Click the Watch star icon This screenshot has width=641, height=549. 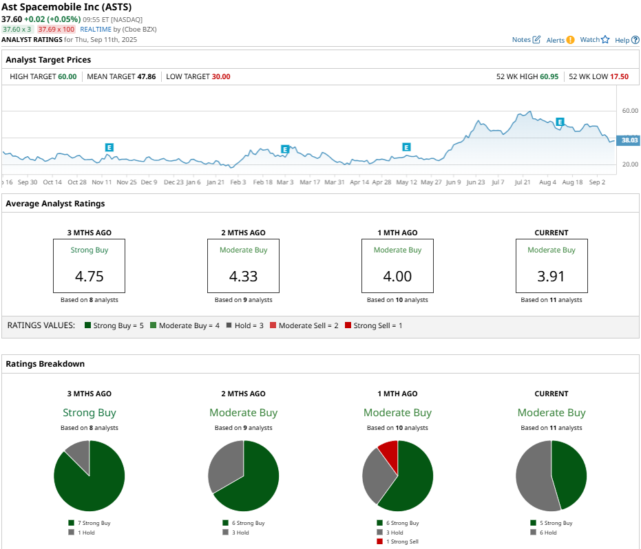pos(605,40)
